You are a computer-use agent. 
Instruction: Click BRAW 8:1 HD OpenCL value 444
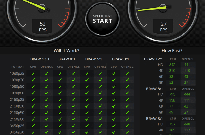[x=187, y=94]
